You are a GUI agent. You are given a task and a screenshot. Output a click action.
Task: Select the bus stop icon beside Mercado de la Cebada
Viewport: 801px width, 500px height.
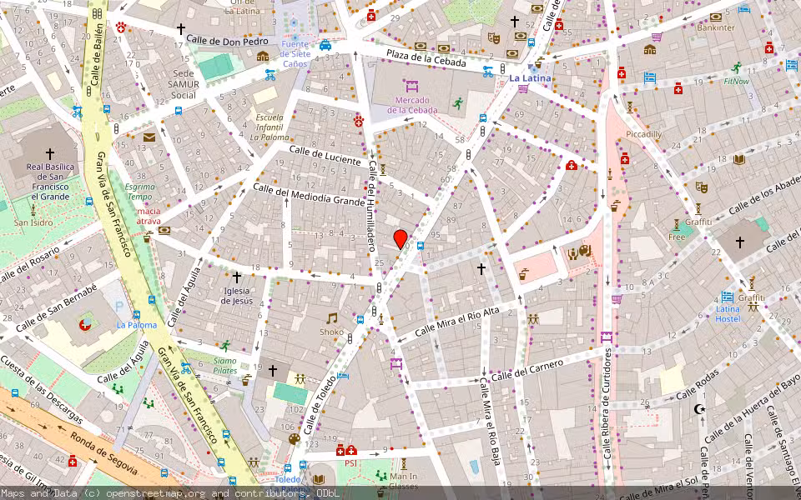coord(483,117)
